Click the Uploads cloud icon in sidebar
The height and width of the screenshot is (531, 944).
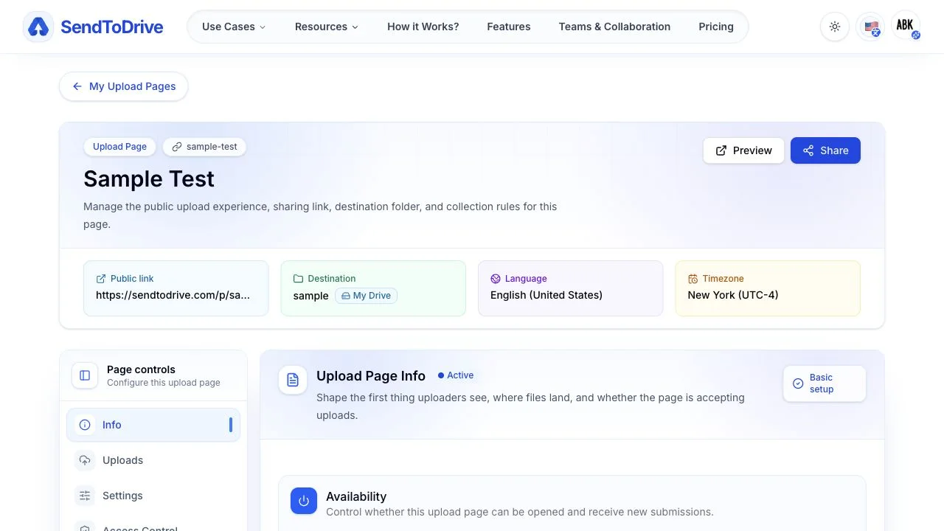[85, 460]
